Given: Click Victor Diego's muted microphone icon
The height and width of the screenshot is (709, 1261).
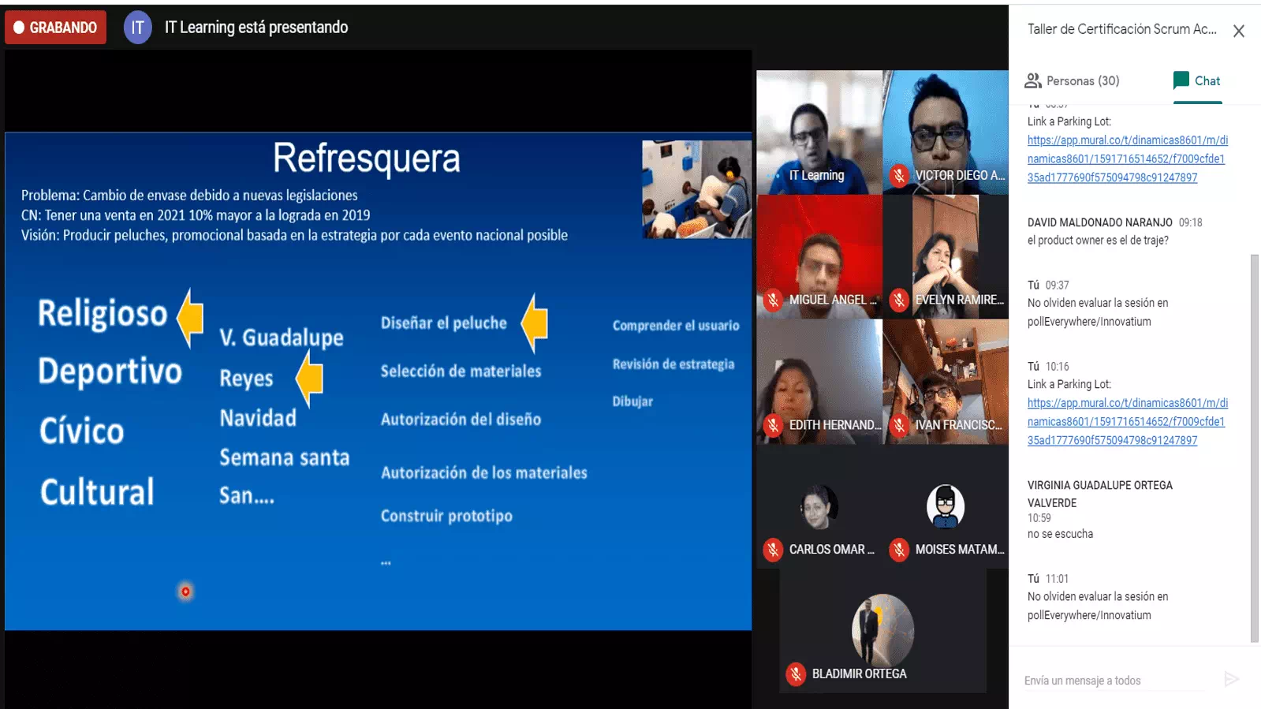Looking at the screenshot, I should [899, 176].
